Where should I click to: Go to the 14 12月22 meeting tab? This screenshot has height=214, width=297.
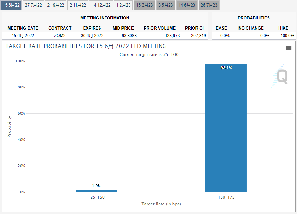tap(101, 5)
